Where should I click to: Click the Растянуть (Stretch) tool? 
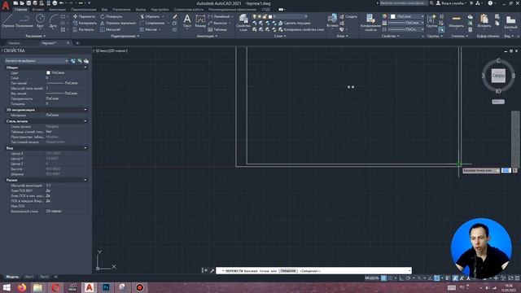tap(83, 29)
